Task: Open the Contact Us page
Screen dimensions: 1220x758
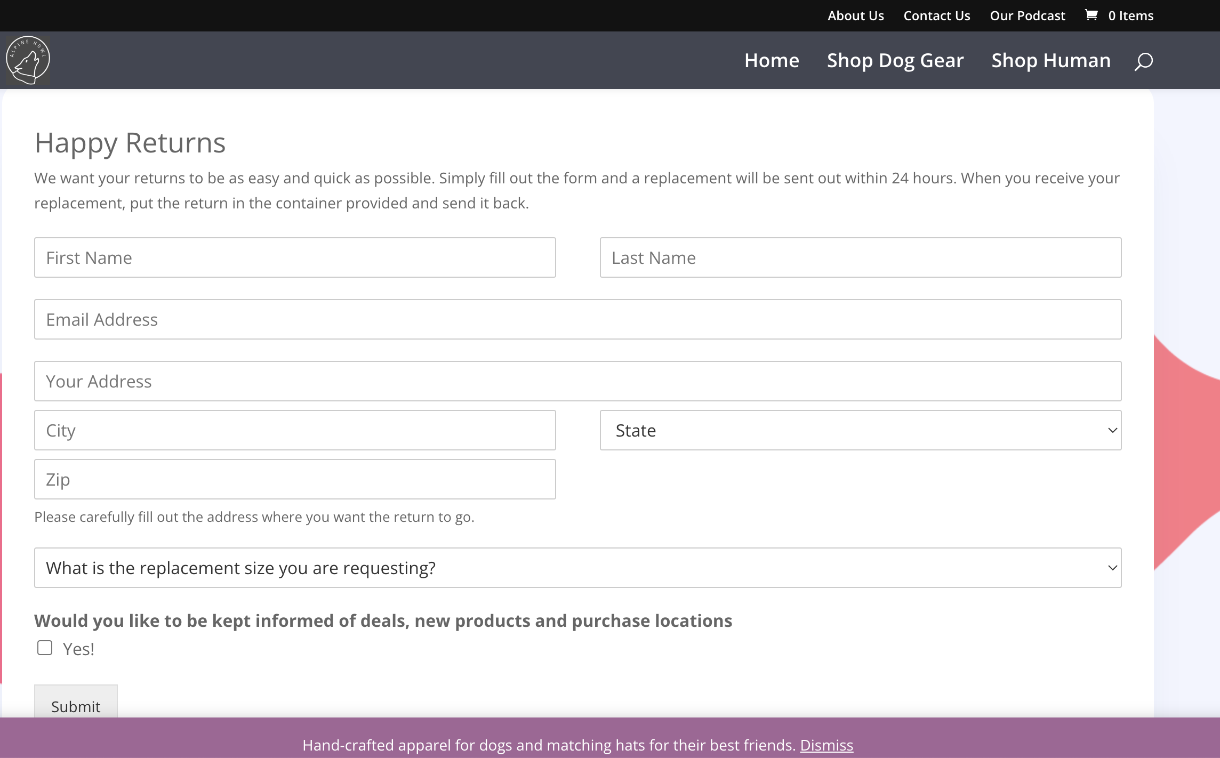Action: point(936,15)
